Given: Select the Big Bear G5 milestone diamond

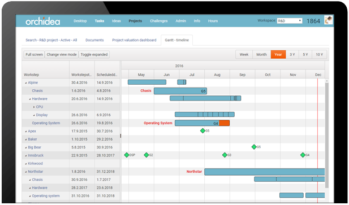Looking at the screenshot, I should click(x=254, y=147).
